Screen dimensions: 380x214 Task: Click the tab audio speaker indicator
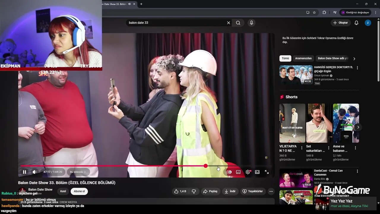[129, 4]
